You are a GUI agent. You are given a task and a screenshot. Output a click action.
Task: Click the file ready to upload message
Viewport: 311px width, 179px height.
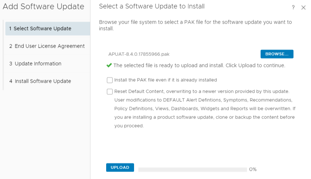199,66
